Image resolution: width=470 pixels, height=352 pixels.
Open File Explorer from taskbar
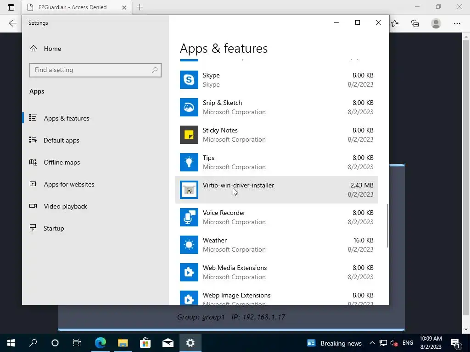coord(123,343)
